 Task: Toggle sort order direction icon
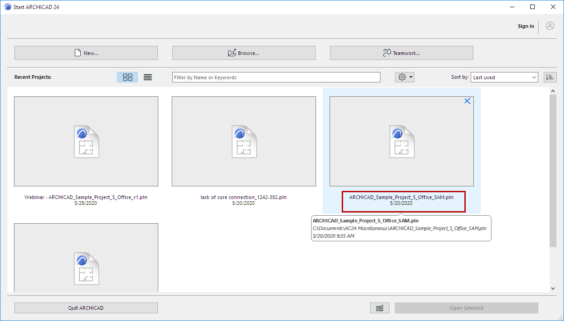click(550, 77)
